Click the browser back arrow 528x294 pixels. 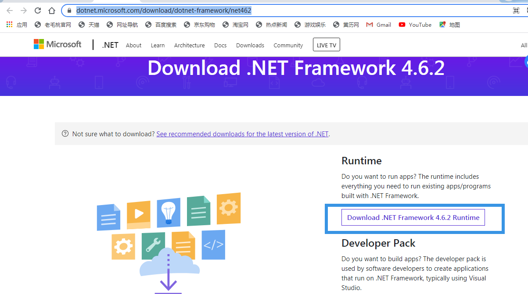pos(10,11)
